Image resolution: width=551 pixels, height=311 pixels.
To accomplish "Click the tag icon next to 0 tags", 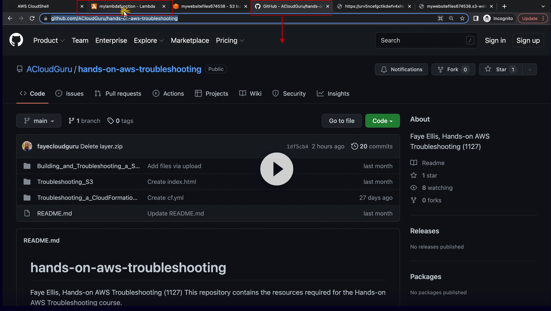I will tap(110, 121).
